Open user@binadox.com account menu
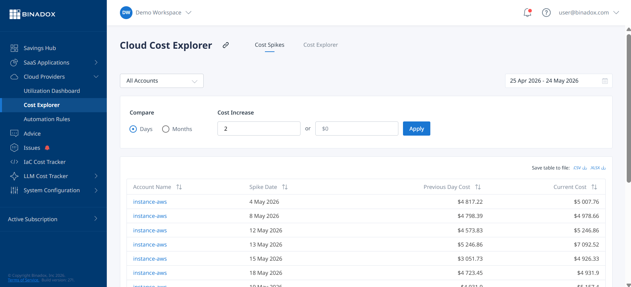The width and height of the screenshot is (631, 287). [x=589, y=13]
